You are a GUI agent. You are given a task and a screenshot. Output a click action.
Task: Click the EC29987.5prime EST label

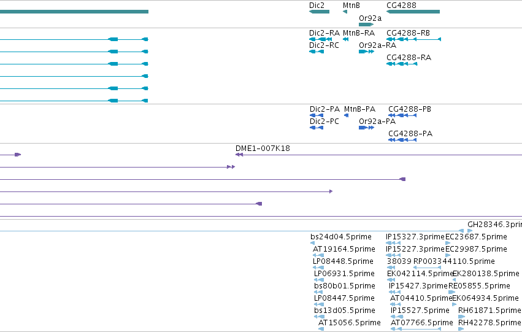476,249
